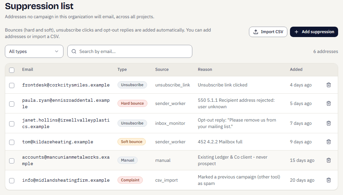This screenshot has height=195, width=343.
Task: Delete the janet.hollins suppression via its trash icon
Action: click(x=329, y=123)
